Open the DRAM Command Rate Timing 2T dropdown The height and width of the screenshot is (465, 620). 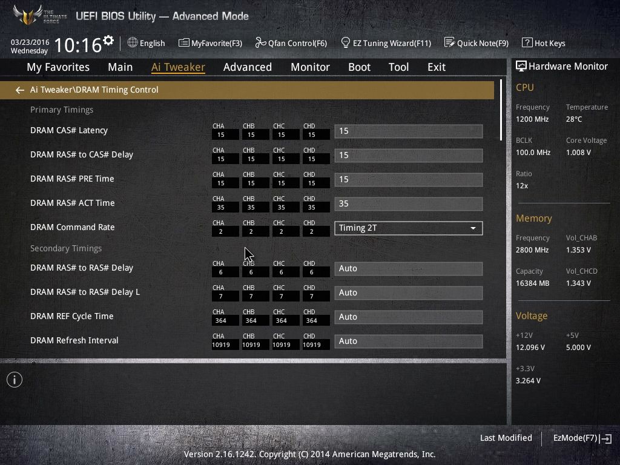click(x=409, y=228)
